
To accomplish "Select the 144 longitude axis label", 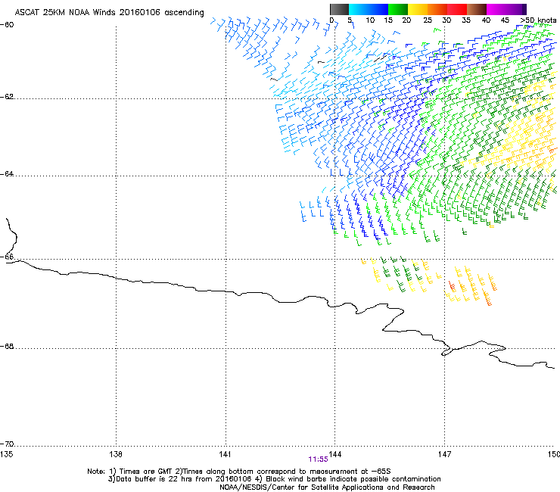I will 335,454.
